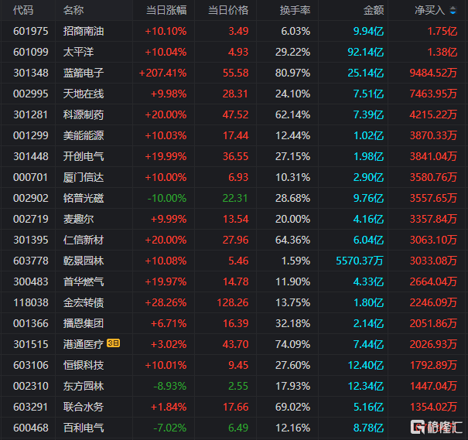Click turnover rate 10.31%
The height and width of the screenshot is (440, 468).
coord(293,177)
